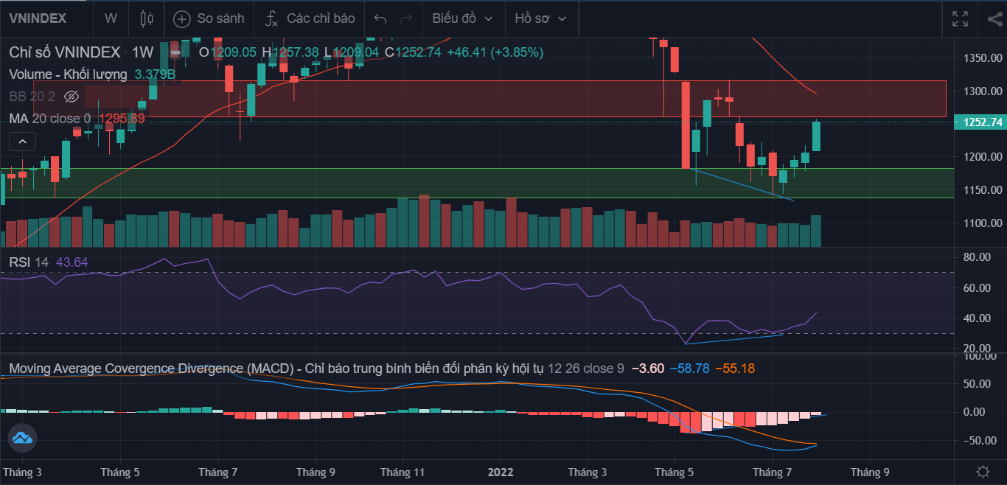Image resolution: width=1007 pixels, height=485 pixels.
Task: Open the Hồ sơ dropdown menu
Action: (x=540, y=18)
